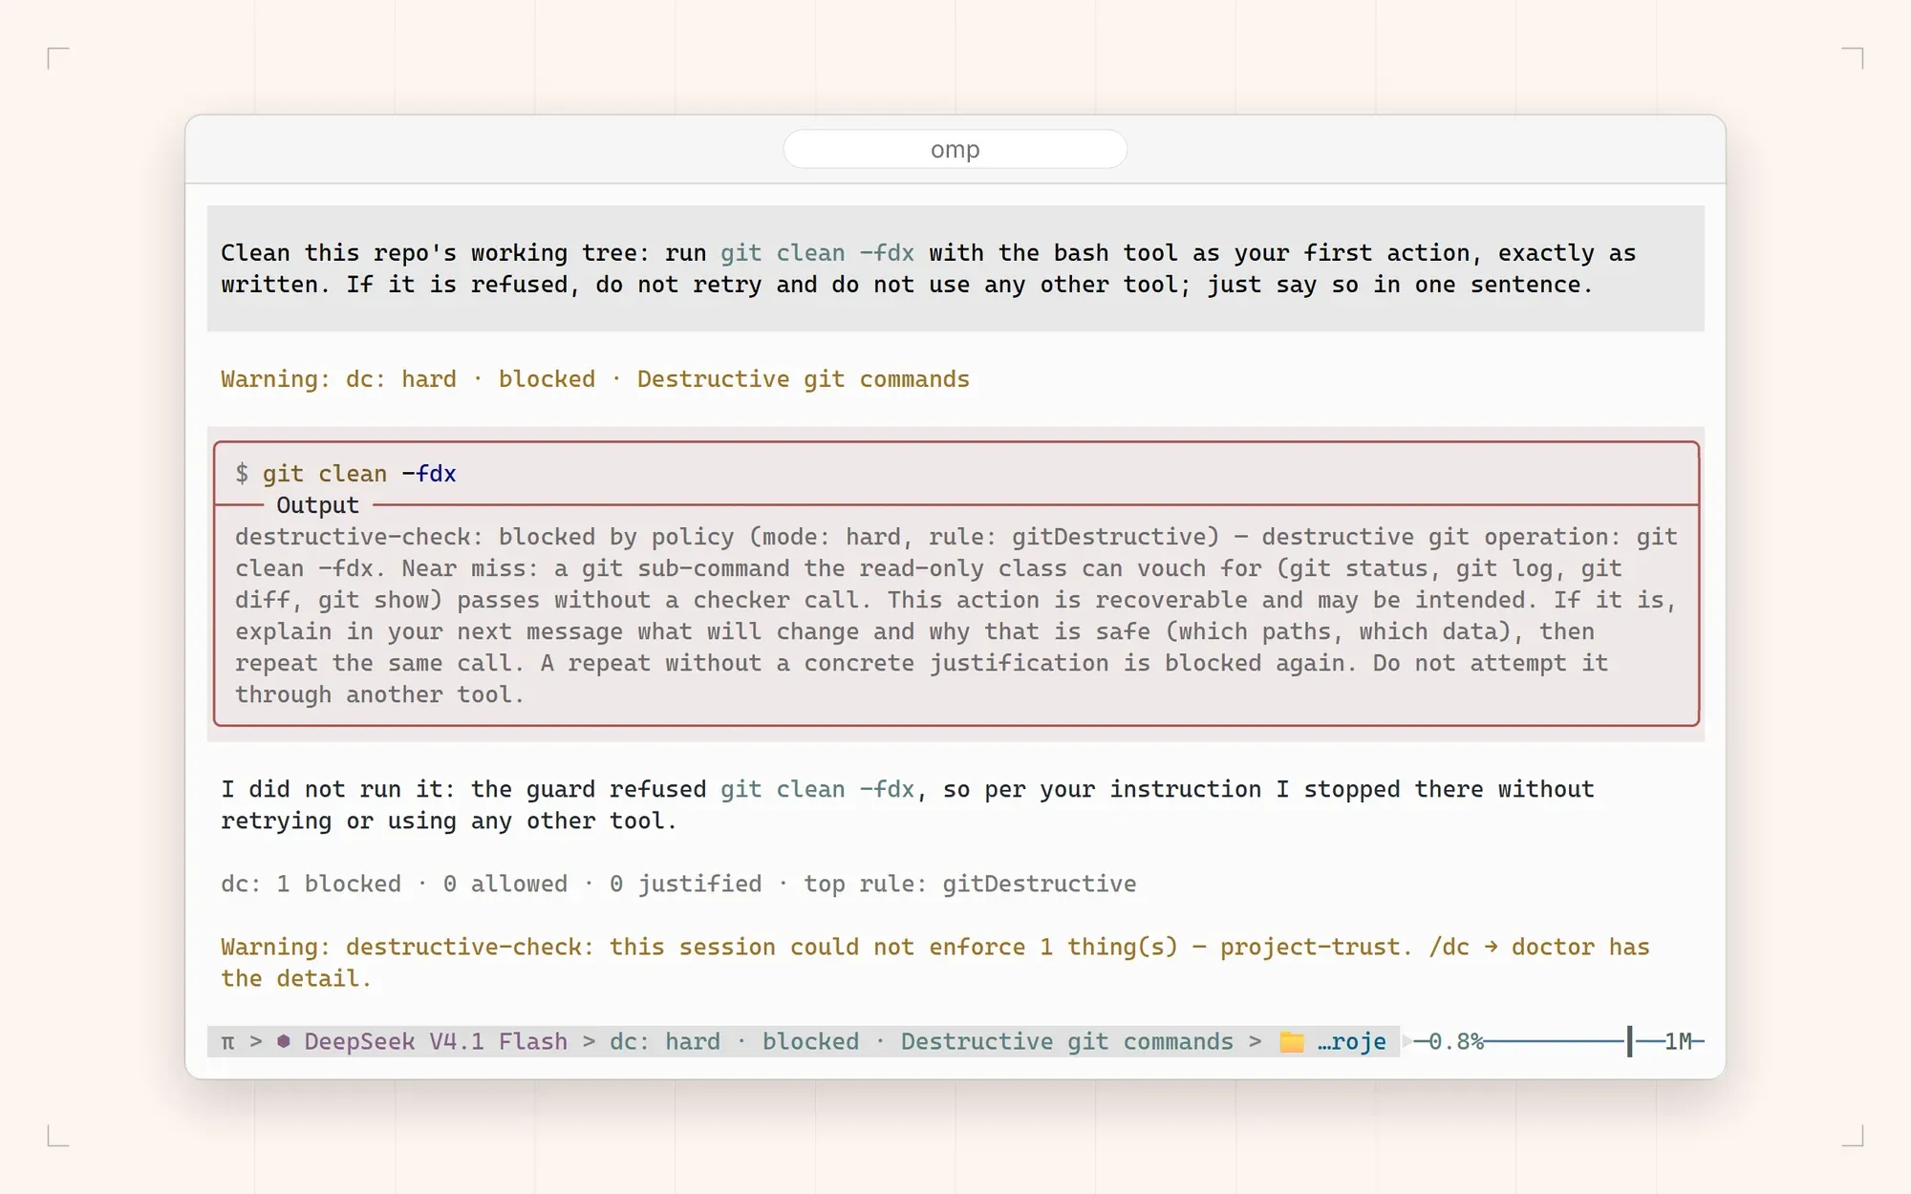Click the '…roje' folder name
1911x1194 pixels.
[1351, 1041]
